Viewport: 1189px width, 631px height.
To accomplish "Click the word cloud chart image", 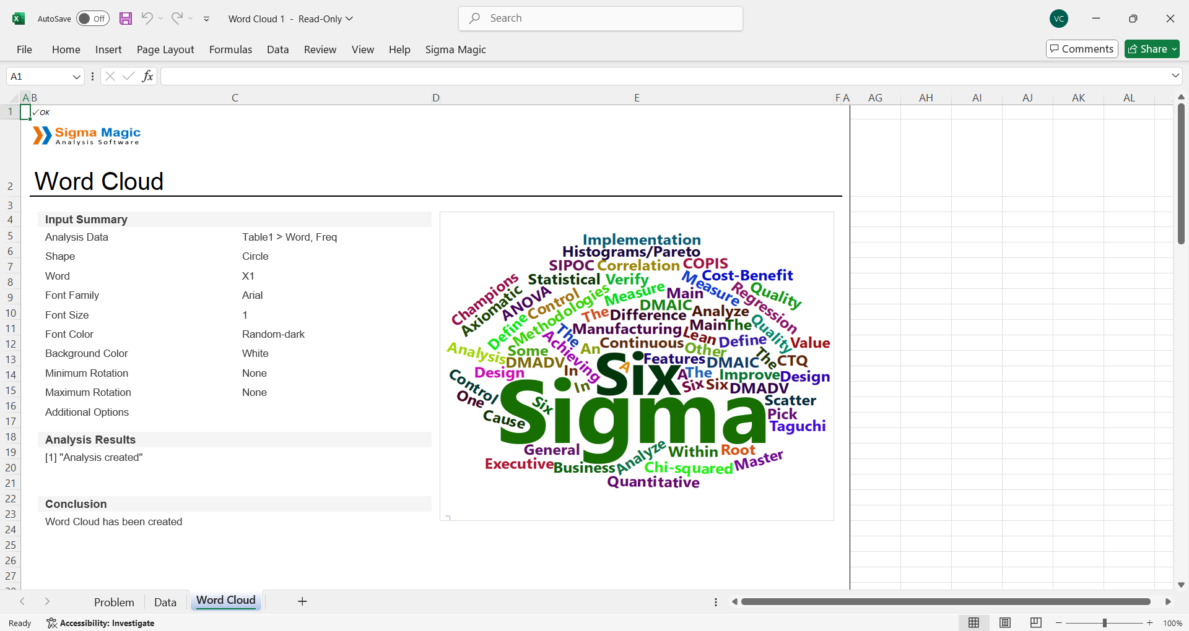I will (637, 366).
